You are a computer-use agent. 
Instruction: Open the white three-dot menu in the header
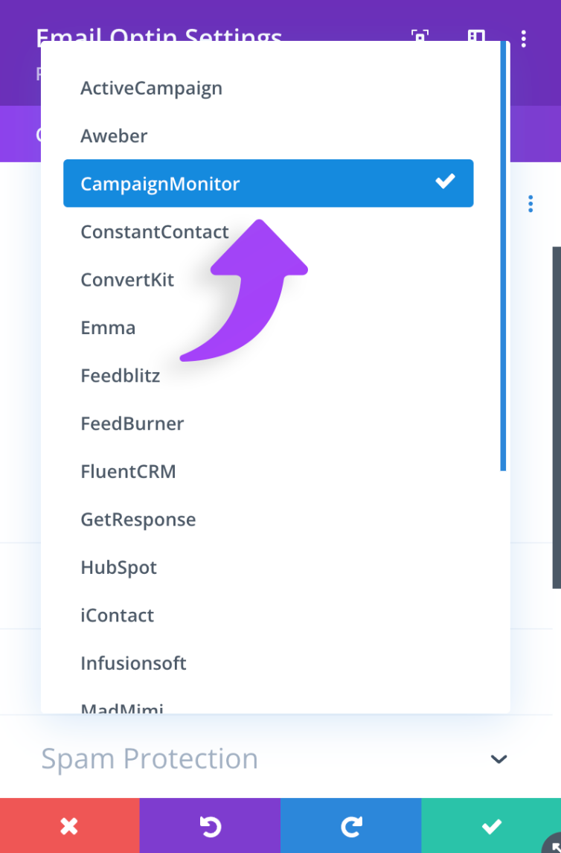[x=524, y=38]
